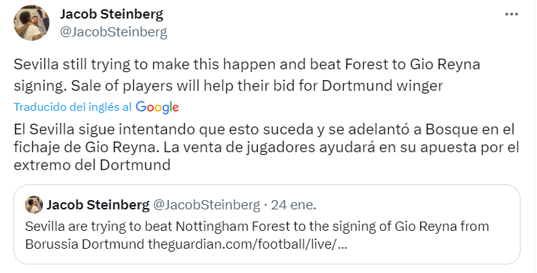Open the theguardian.com/football/live link
The width and height of the screenshot is (537, 273).
click(x=248, y=244)
